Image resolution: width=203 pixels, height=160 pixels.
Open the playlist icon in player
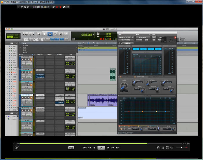(163, 148)
